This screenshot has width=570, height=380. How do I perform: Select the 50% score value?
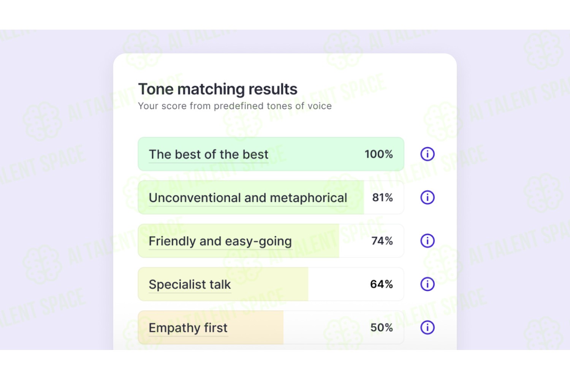pyautogui.click(x=382, y=327)
